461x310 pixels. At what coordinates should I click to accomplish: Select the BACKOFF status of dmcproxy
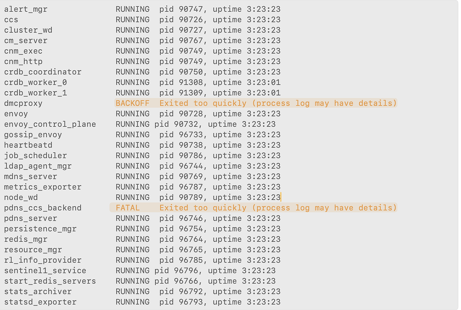(x=132, y=103)
